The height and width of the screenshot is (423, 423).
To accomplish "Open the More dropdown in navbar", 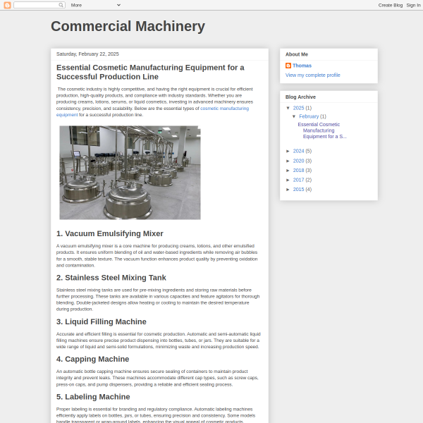I will point(95,5).
